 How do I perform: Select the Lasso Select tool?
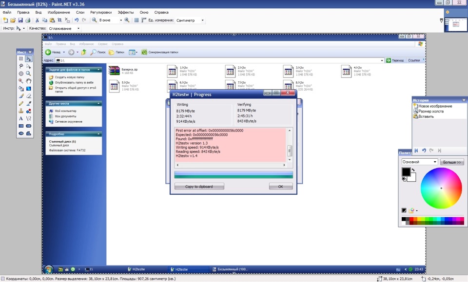(21, 66)
